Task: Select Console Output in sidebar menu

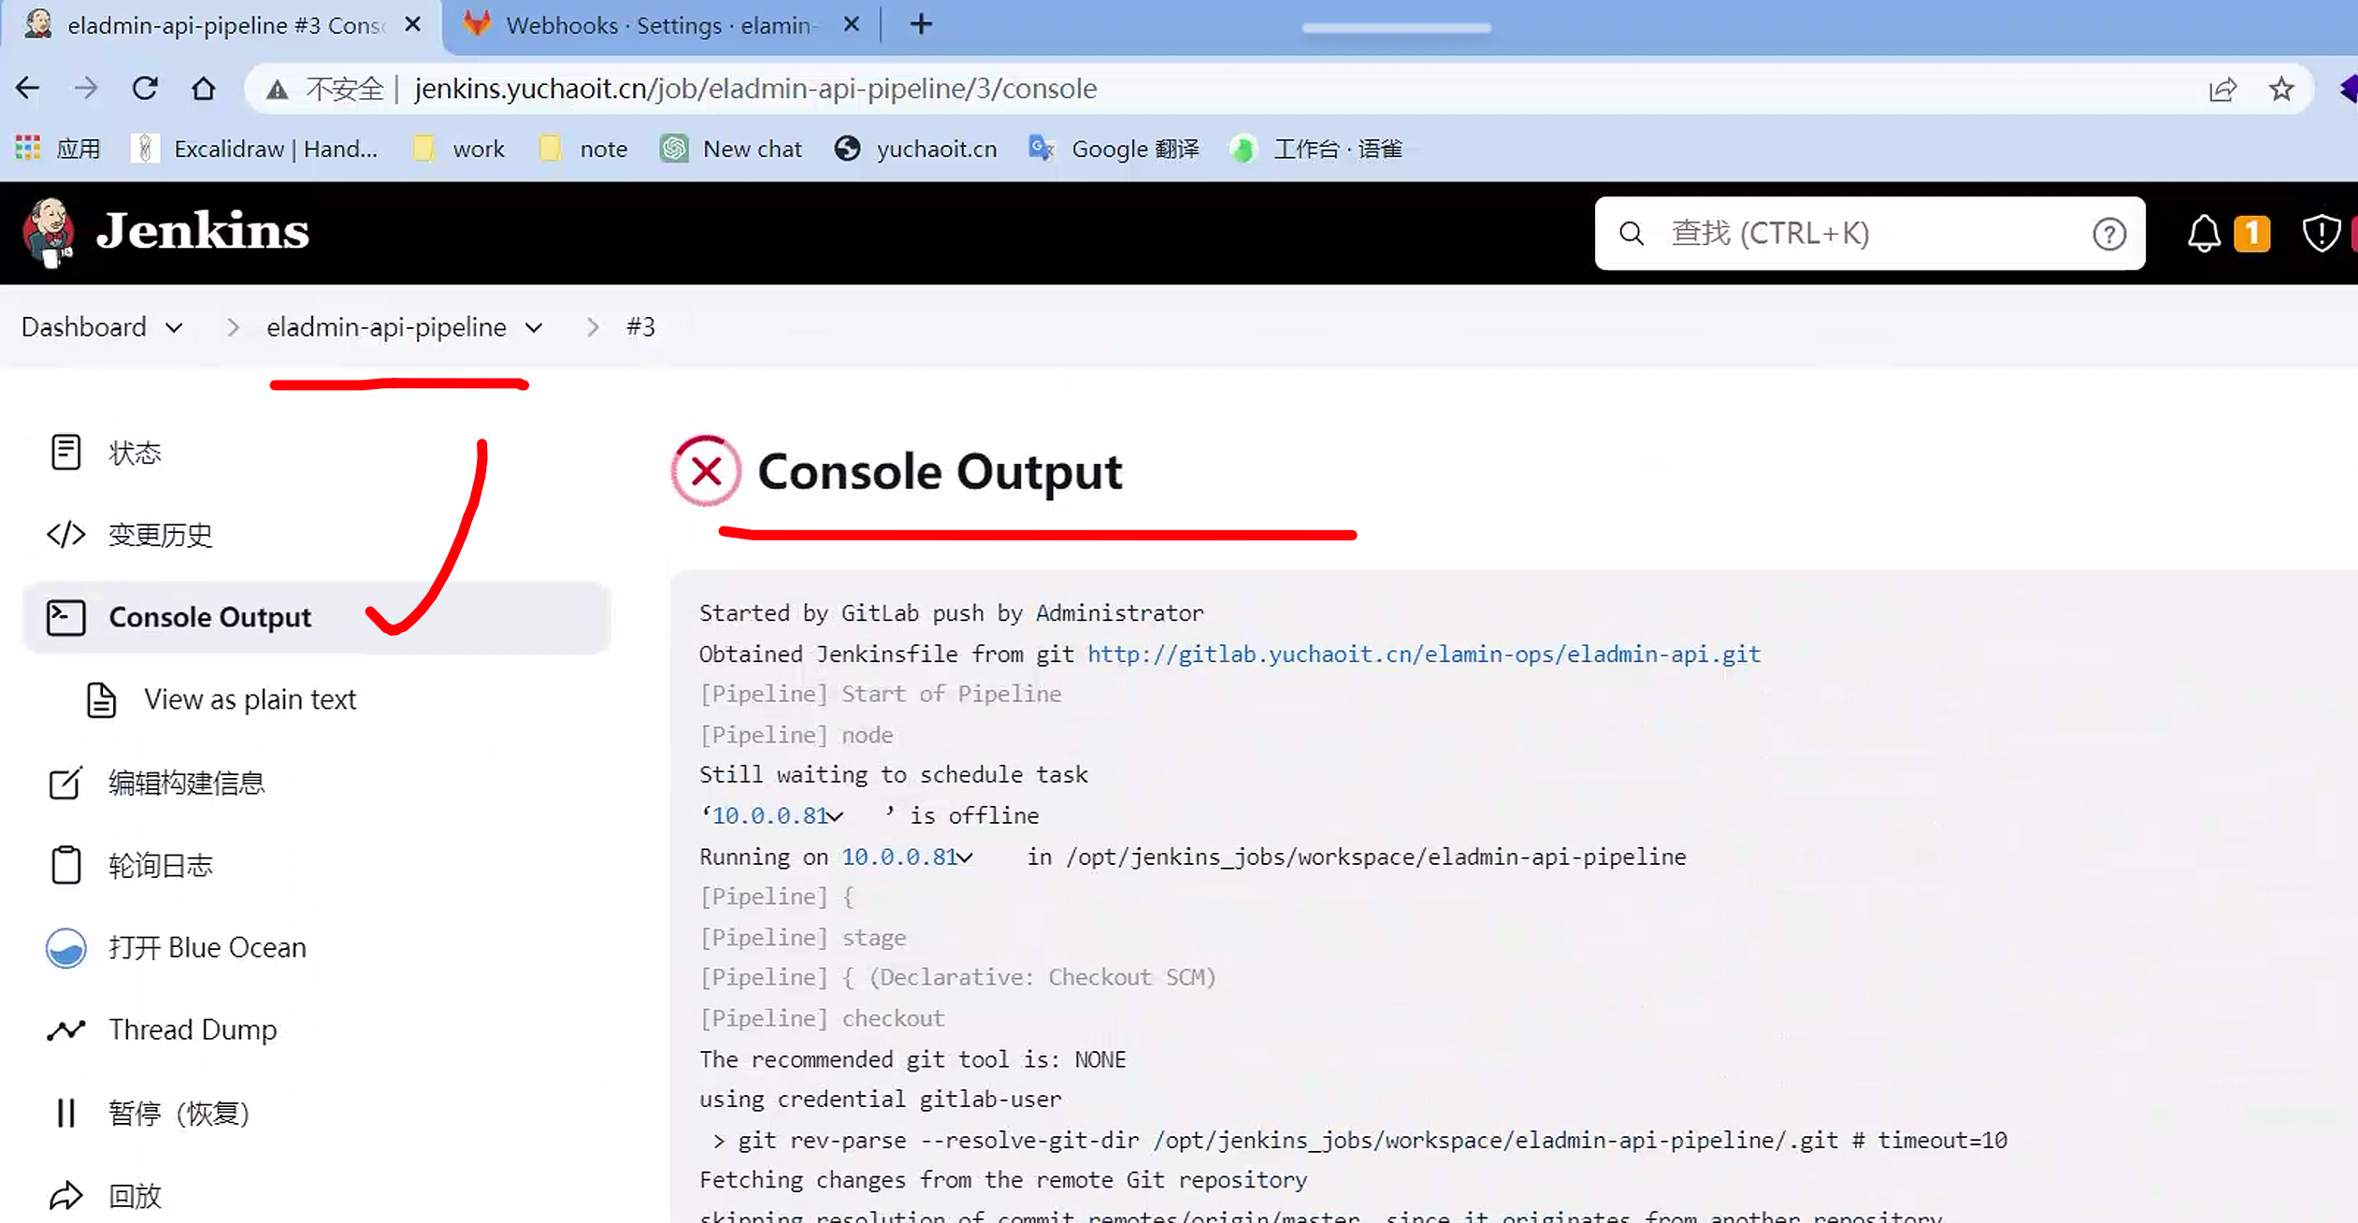Action: [x=209, y=617]
